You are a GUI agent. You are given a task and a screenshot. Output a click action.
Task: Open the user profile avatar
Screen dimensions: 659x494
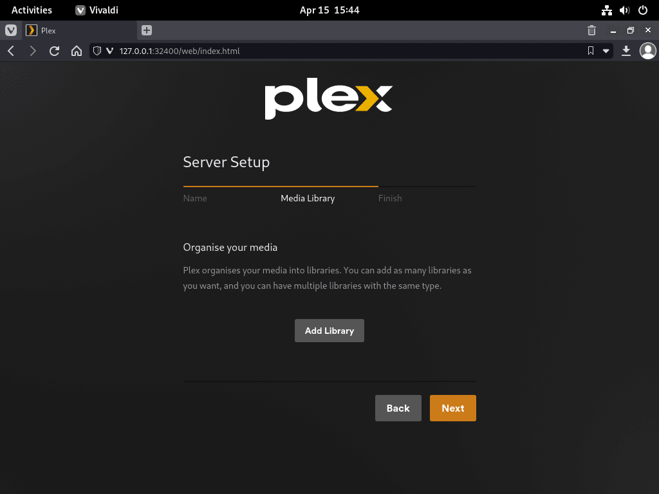coord(647,51)
